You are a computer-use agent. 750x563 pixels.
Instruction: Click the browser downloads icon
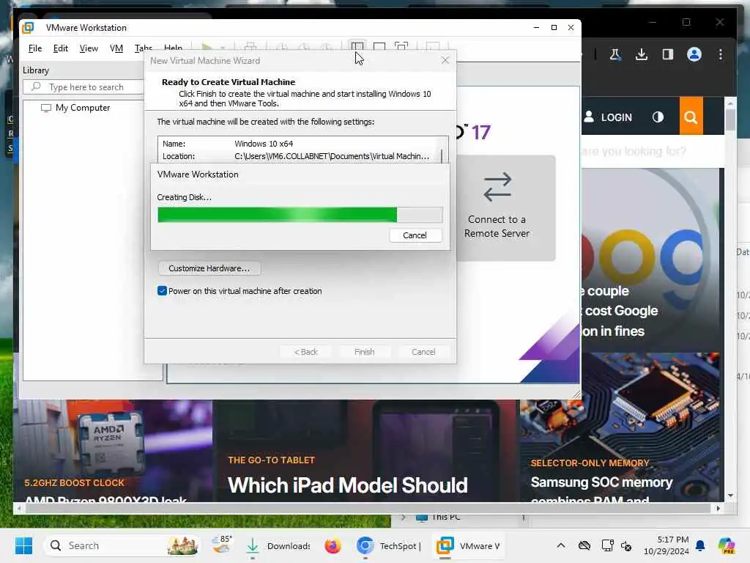click(x=642, y=54)
